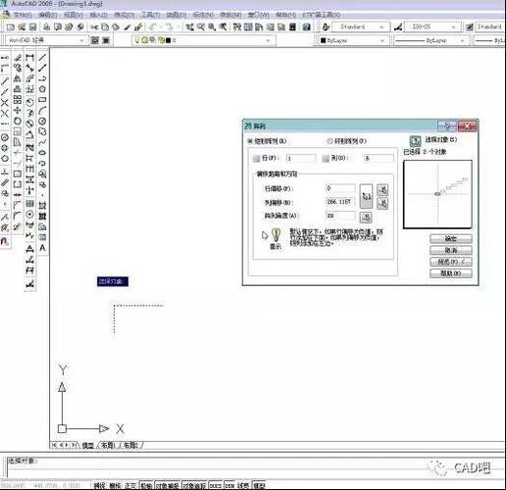Click the array angle input field
This screenshot has height=490, width=506.
[x=340, y=216]
